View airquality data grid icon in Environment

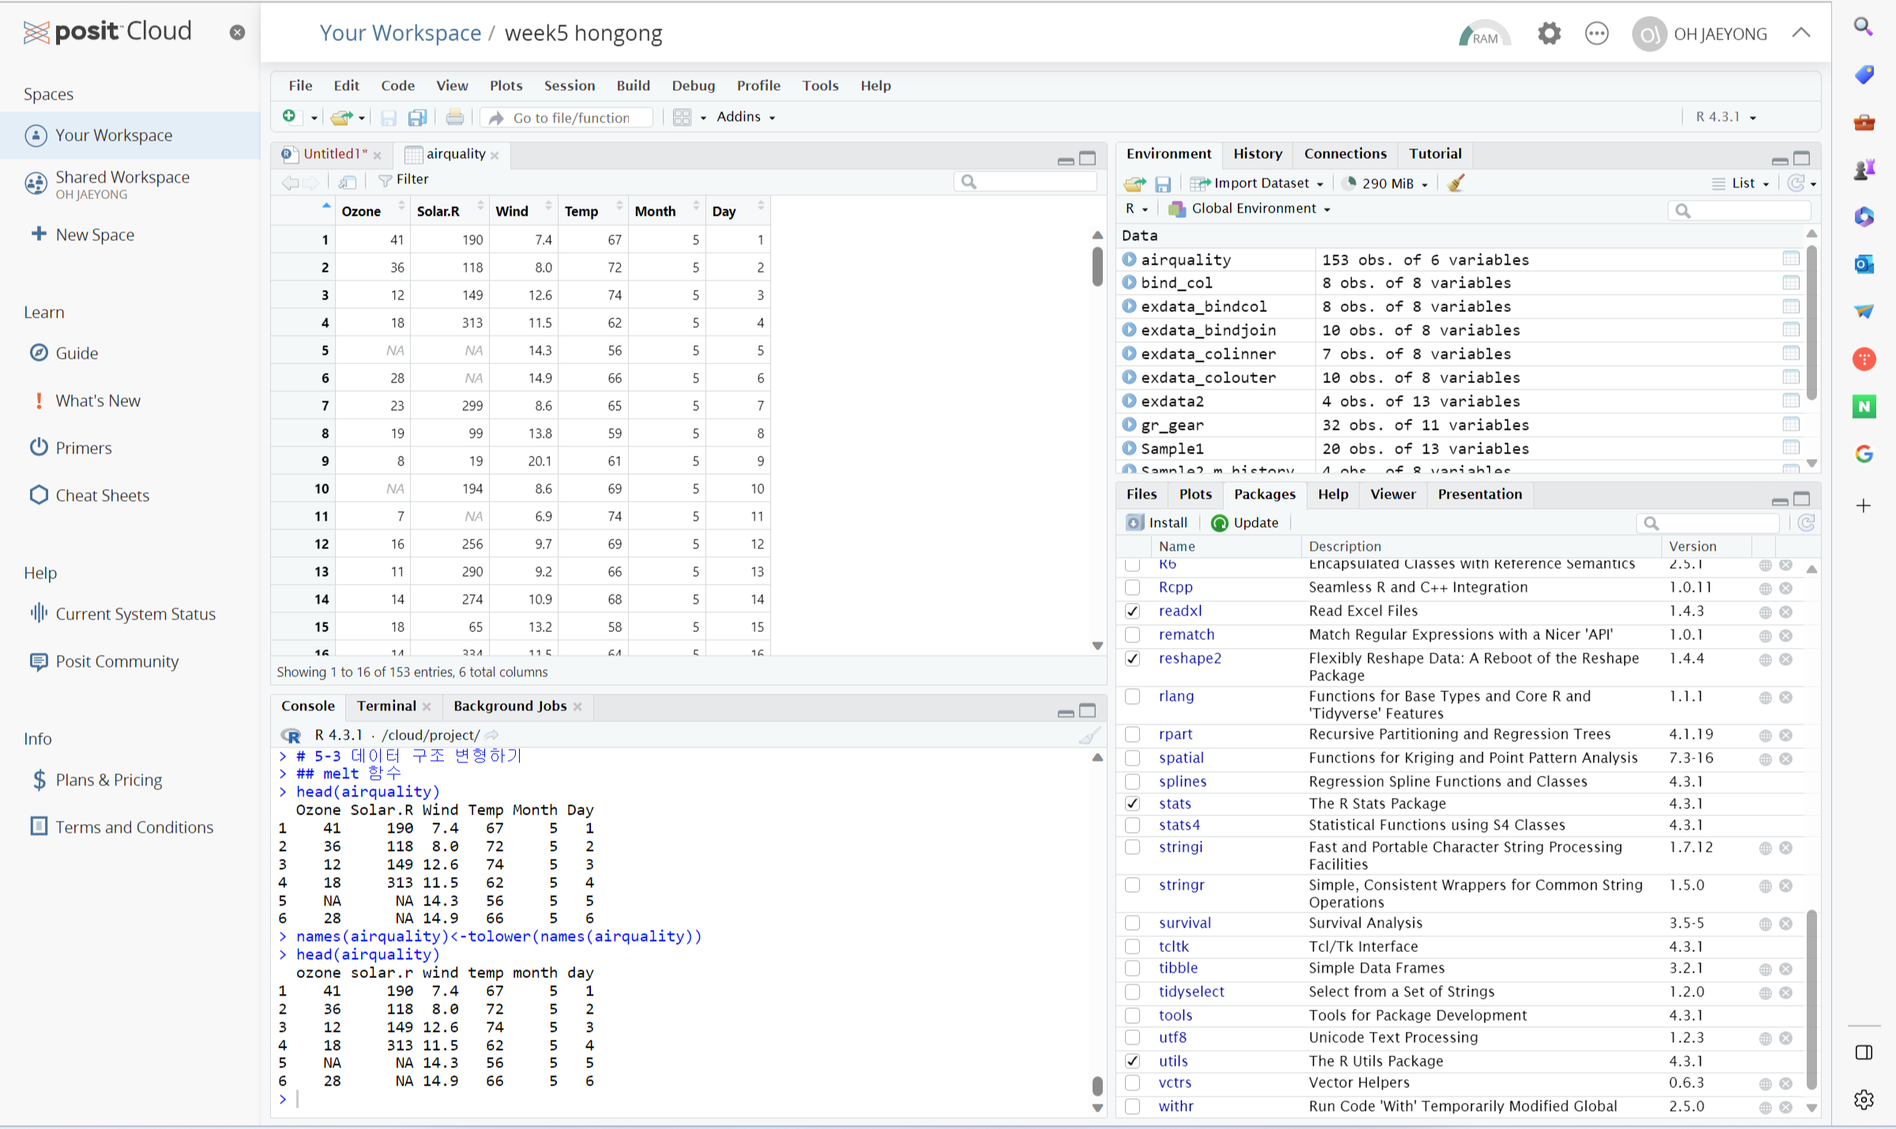point(1790,259)
